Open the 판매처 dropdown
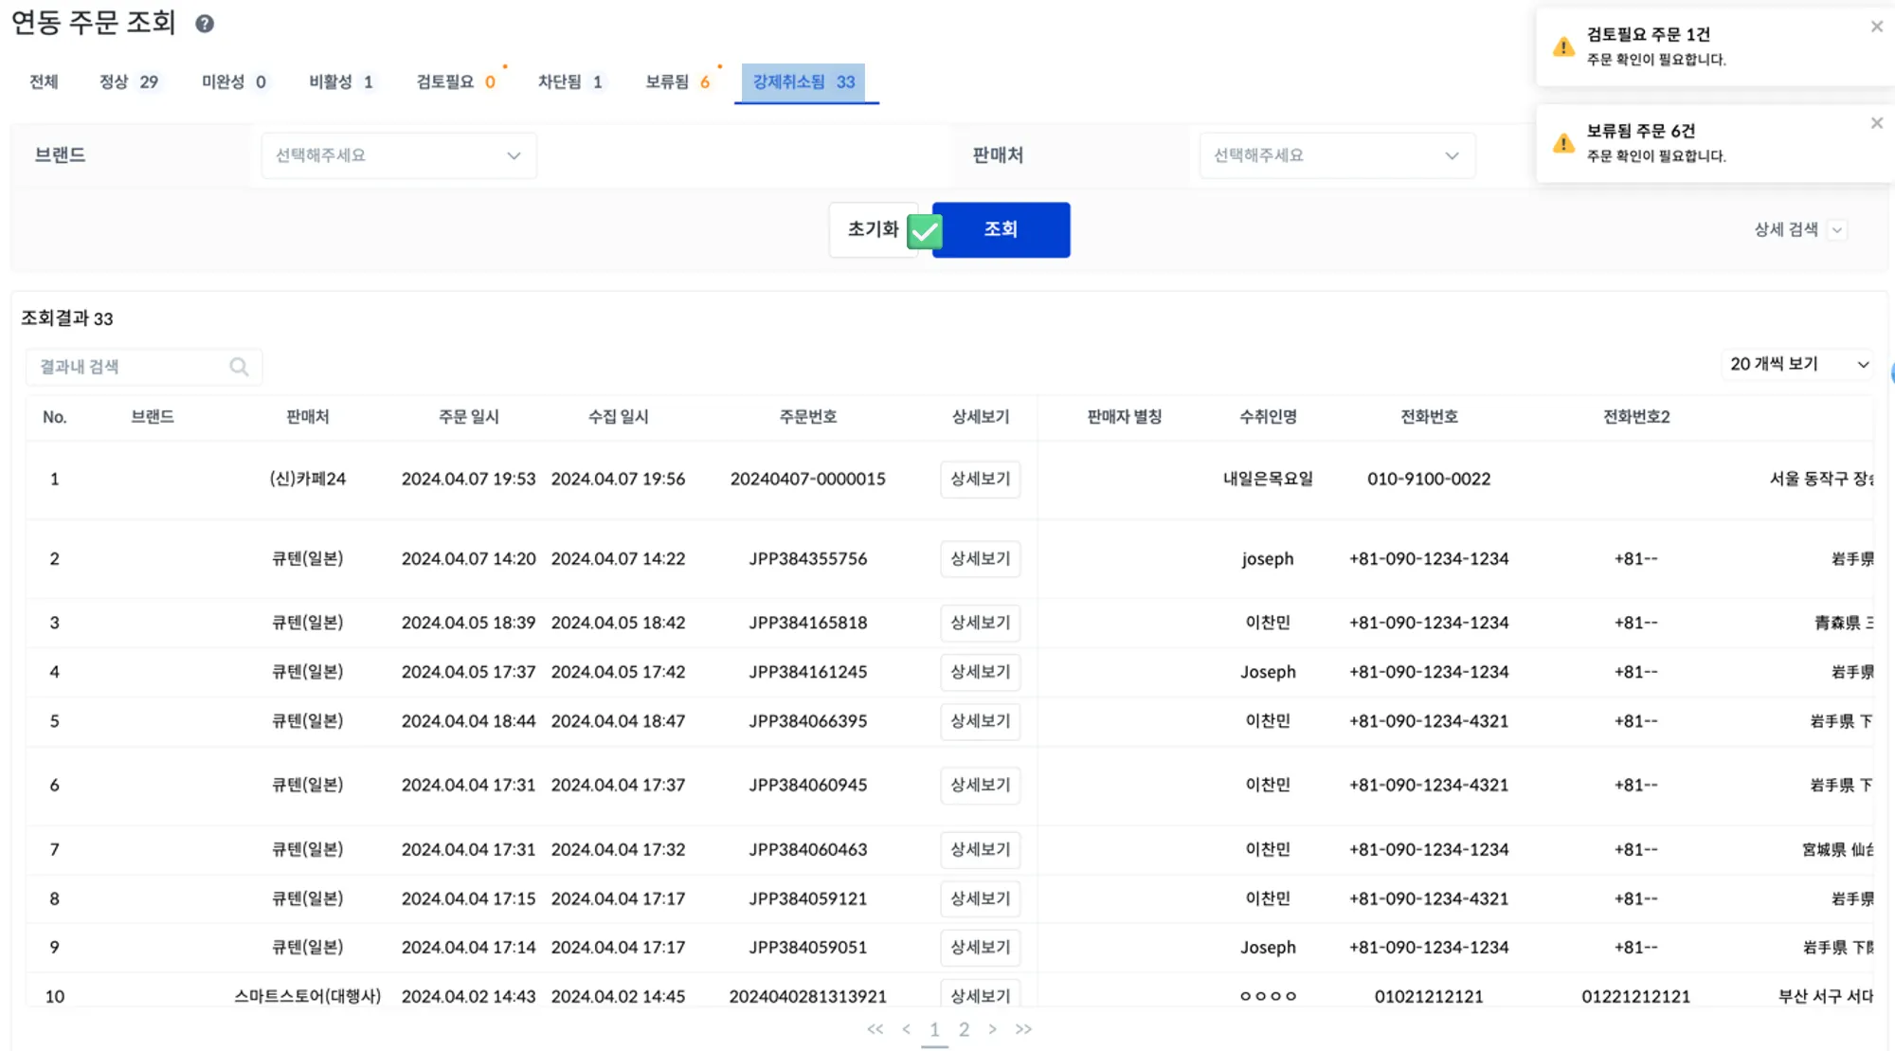Image resolution: width=1895 pixels, height=1051 pixels. 1336,155
